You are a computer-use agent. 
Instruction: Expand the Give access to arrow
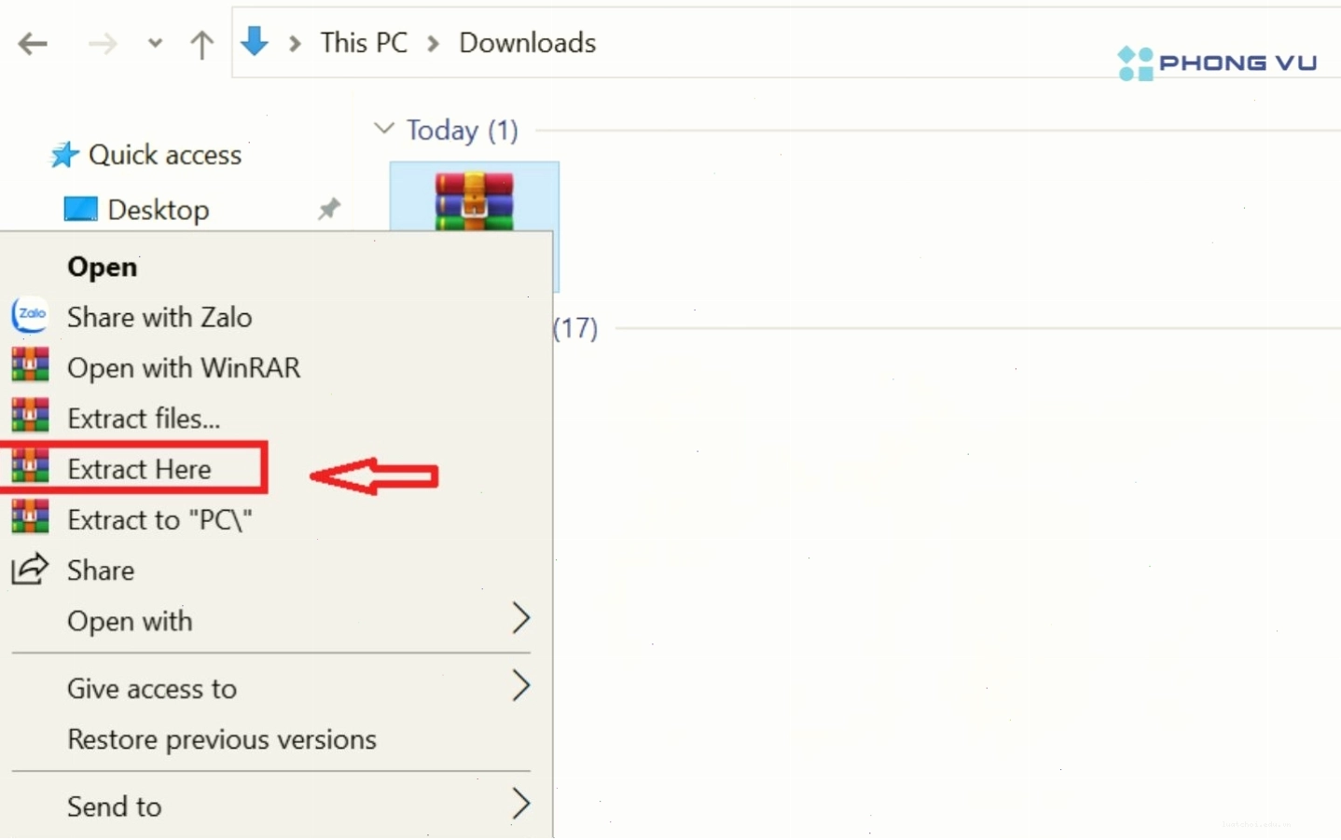click(x=521, y=685)
